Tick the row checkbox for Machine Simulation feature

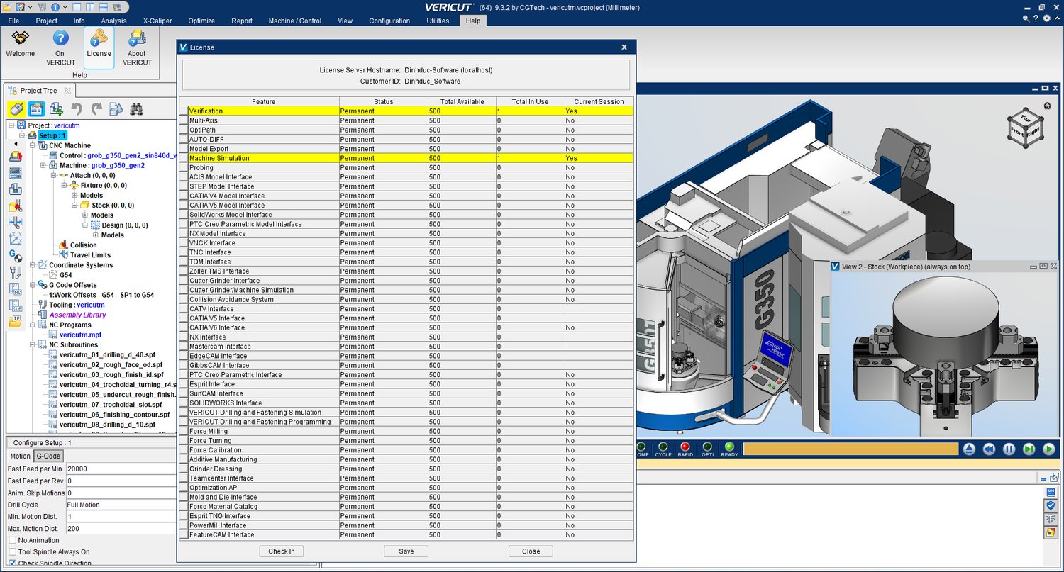tap(184, 158)
